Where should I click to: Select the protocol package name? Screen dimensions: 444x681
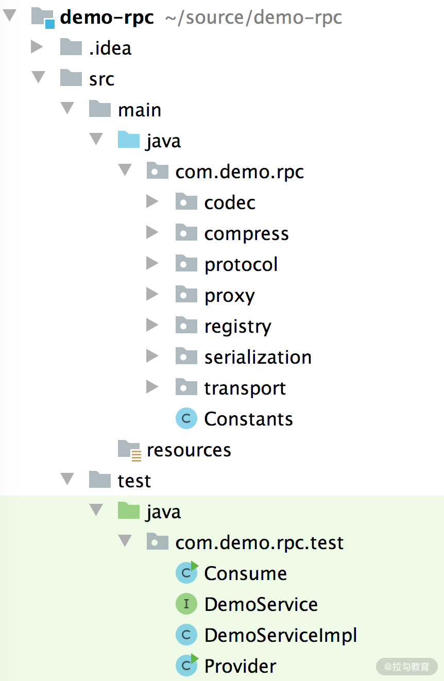coord(241,264)
